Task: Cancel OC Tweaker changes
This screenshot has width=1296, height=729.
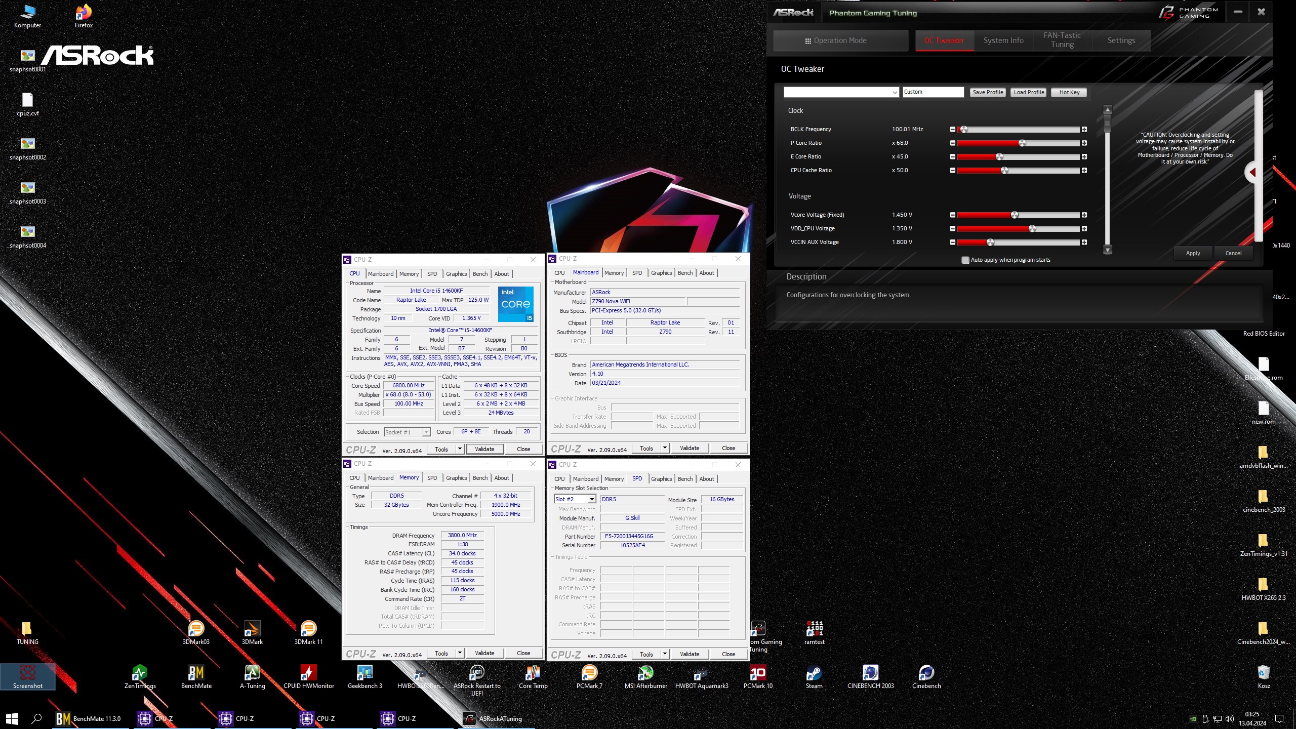Action: pyautogui.click(x=1233, y=253)
